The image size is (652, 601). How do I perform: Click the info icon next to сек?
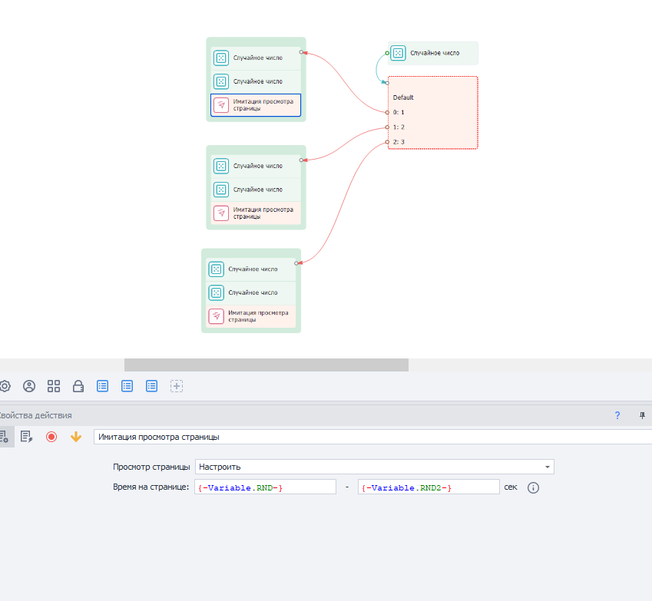(x=534, y=487)
